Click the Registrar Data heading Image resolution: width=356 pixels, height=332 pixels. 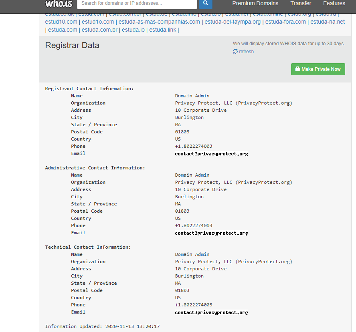pyautogui.click(x=72, y=45)
